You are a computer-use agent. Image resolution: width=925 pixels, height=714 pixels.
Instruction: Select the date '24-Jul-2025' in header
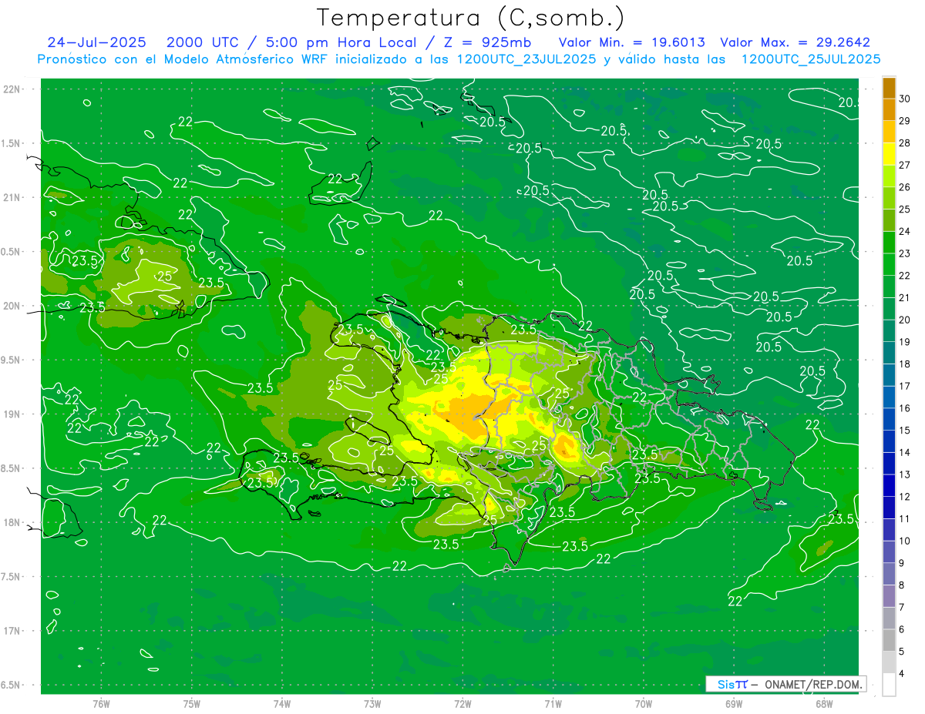click(96, 42)
